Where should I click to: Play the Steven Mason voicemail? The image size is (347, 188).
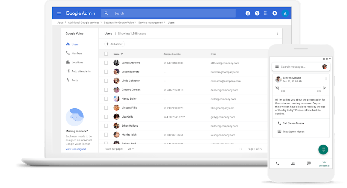[x=325, y=88]
